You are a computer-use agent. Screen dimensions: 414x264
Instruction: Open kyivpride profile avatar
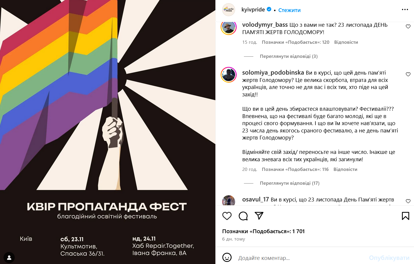(229, 10)
